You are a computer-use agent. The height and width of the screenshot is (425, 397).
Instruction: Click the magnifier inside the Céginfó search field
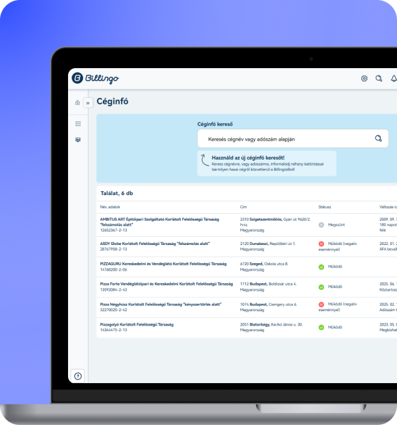378,139
